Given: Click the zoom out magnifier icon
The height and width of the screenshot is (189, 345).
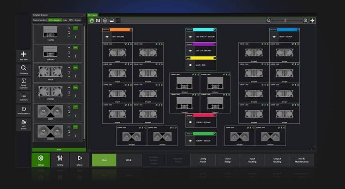Looking at the screenshot, I should 269,20.
